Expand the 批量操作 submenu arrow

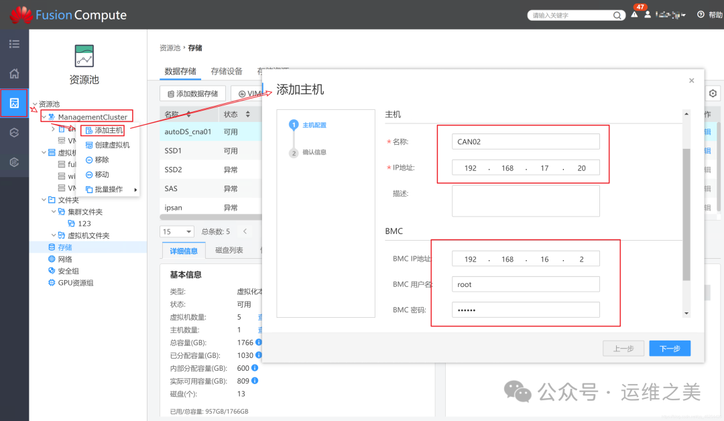(135, 190)
